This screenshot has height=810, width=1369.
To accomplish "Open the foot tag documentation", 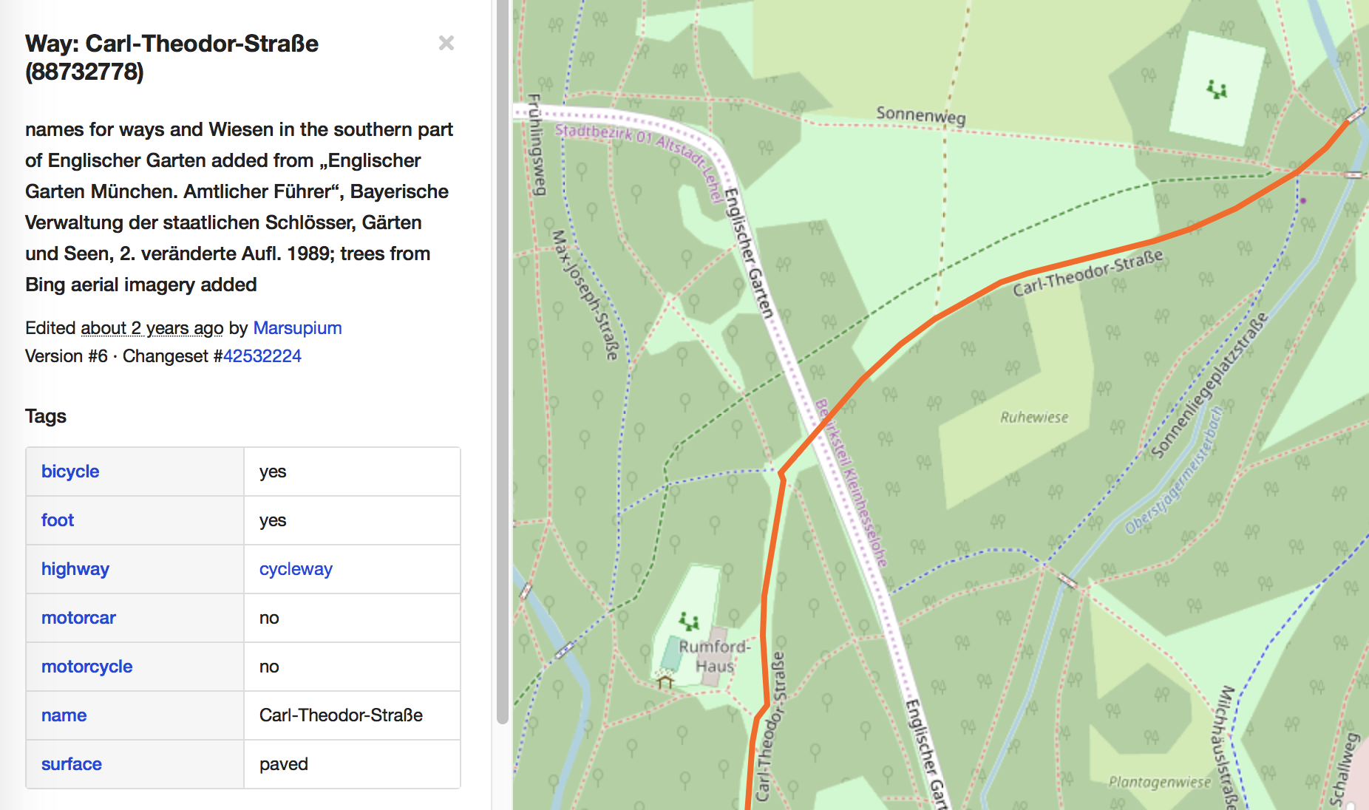I will 58,520.
